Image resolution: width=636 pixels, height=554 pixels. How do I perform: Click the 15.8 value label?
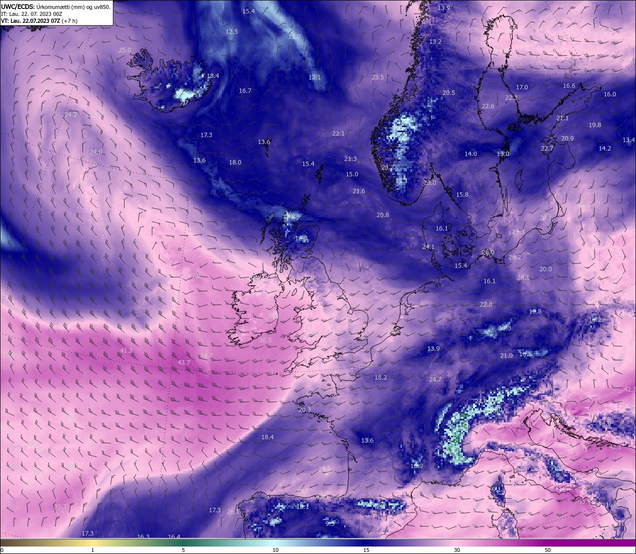click(462, 195)
